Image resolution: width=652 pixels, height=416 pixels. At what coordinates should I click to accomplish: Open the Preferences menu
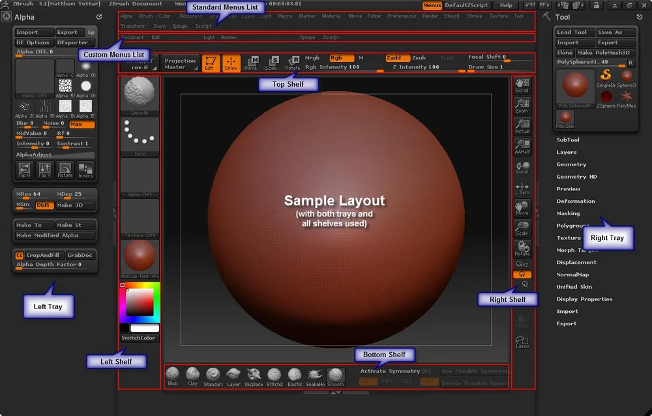(x=401, y=16)
